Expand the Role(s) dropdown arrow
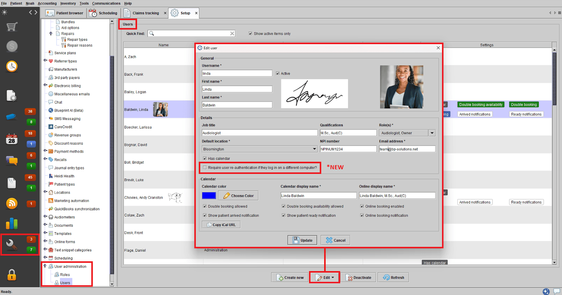Image resolution: width=562 pixels, height=295 pixels. click(432, 133)
